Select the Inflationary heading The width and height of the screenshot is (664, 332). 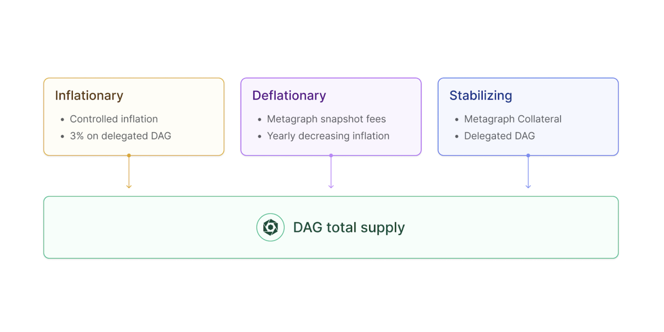89,96
